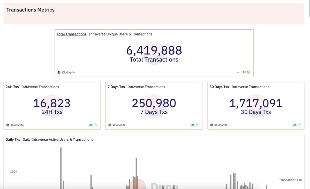Click @lydiapita avatar in 30 Days Txs card
310x189 pixels.
(212, 125)
